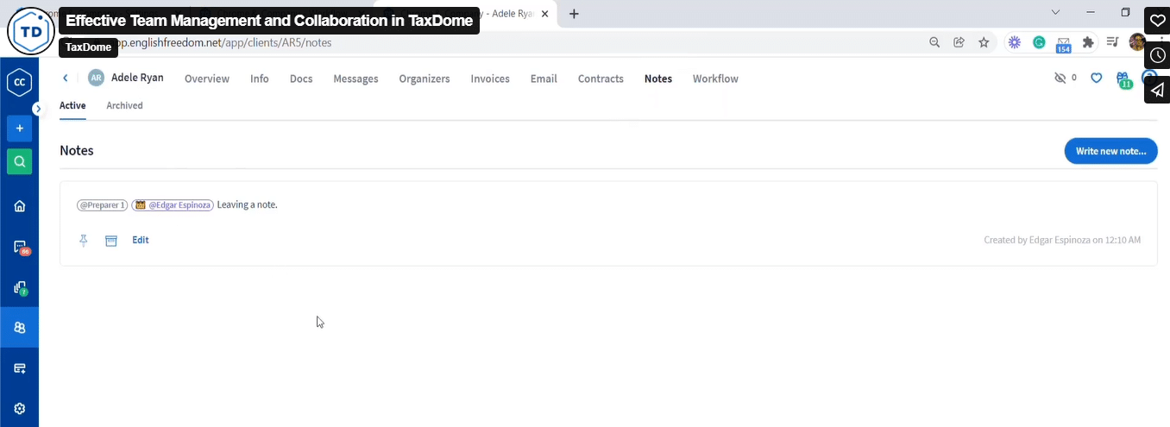This screenshot has width=1170, height=427.
Task: Click the browser profile avatar
Action: (x=1136, y=42)
